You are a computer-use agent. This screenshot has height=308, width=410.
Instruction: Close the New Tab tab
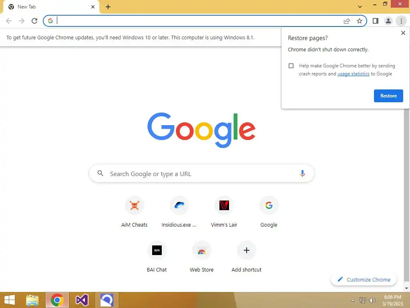[93, 7]
